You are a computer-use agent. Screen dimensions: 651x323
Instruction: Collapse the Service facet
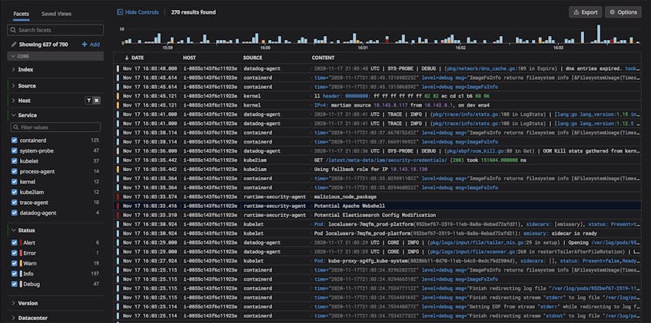[x=13, y=115]
